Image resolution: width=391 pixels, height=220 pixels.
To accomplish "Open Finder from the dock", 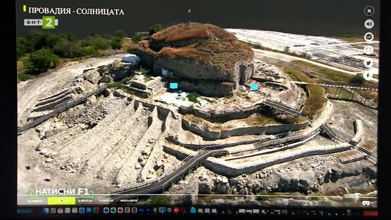I will click(x=46, y=210).
